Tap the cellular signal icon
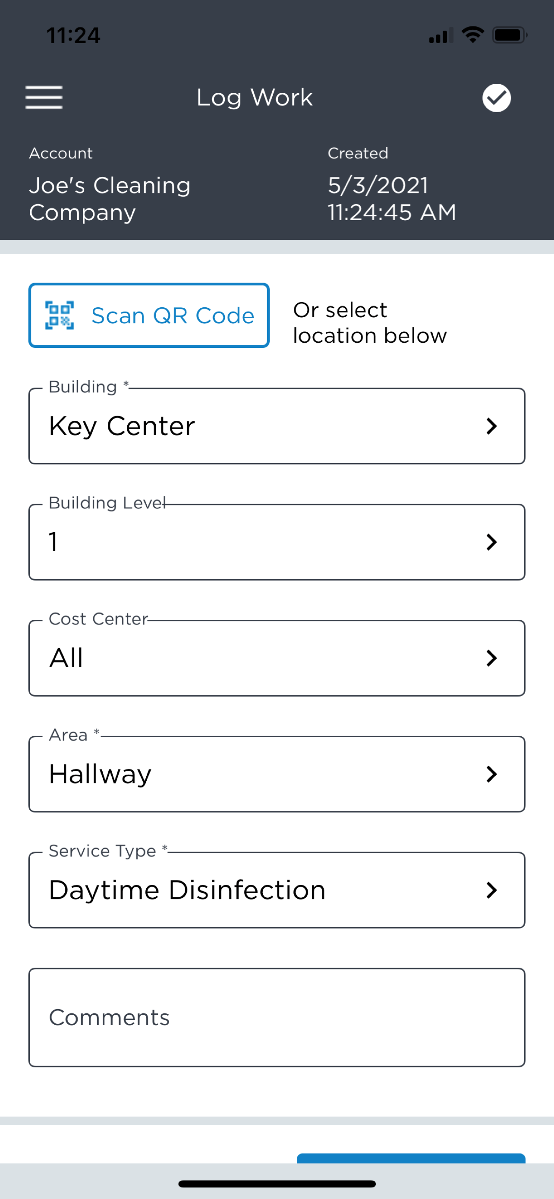The height and width of the screenshot is (1199, 554). (441, 36)
